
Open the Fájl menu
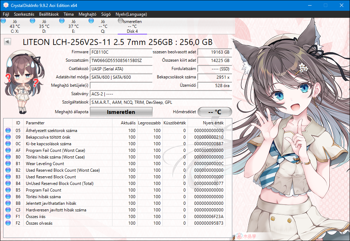point(6,14)
